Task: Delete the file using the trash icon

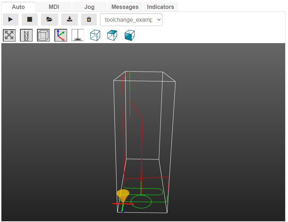Action: point(89,20)
